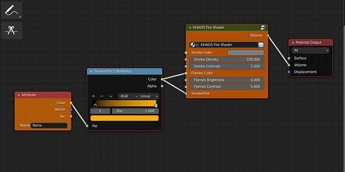The width and height of the screenshot is (345, 172).
Task: Click Flames Color input socket
Action: tap(186, 73)
